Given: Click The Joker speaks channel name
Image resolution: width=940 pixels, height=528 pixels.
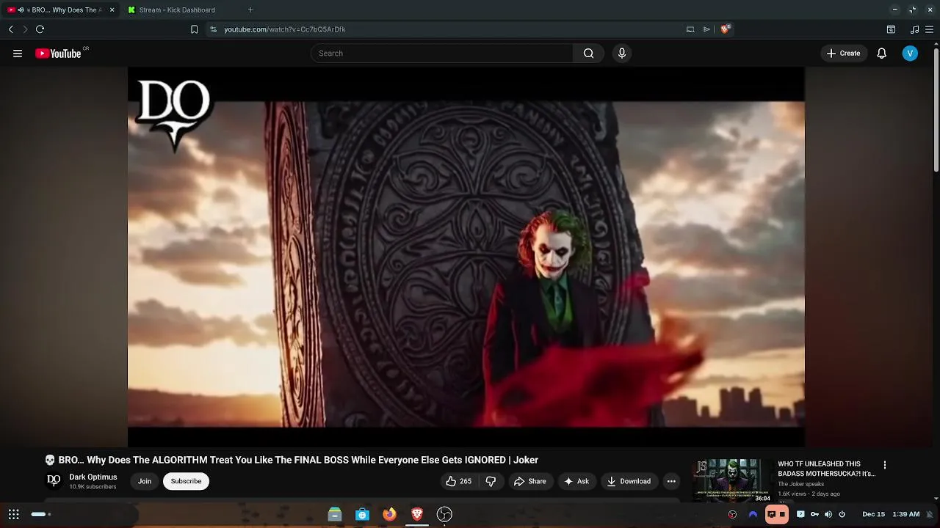Looking at the screenshot, I should coord(801,484).
